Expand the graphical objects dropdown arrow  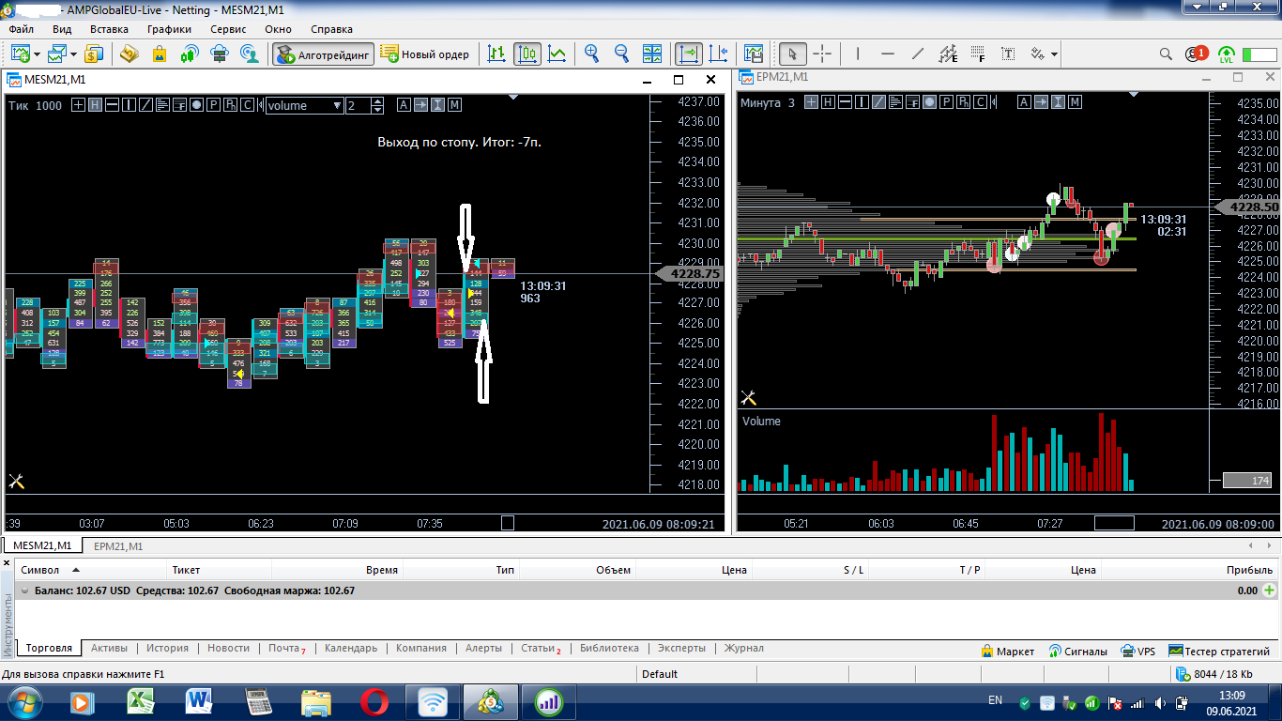point(1054,54)
